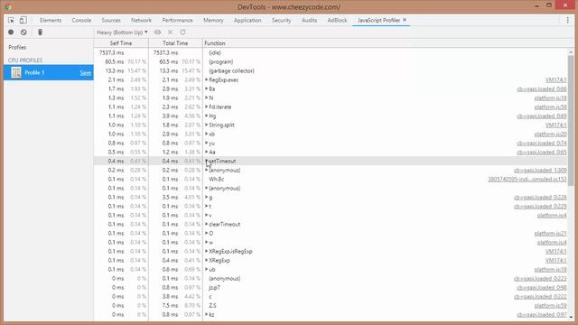Open platform.js:58 source link

(x=550, y=107)
